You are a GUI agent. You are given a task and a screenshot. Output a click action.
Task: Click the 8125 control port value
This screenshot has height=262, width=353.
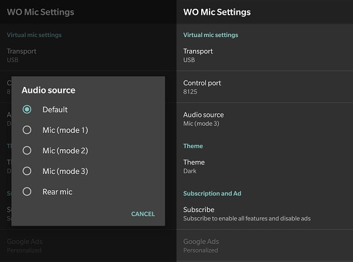[x=190, y=92]
